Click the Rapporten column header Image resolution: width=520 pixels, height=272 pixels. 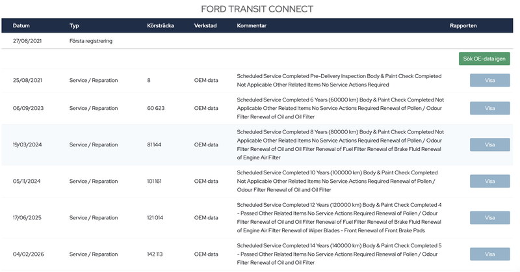(x=463, y=25)
